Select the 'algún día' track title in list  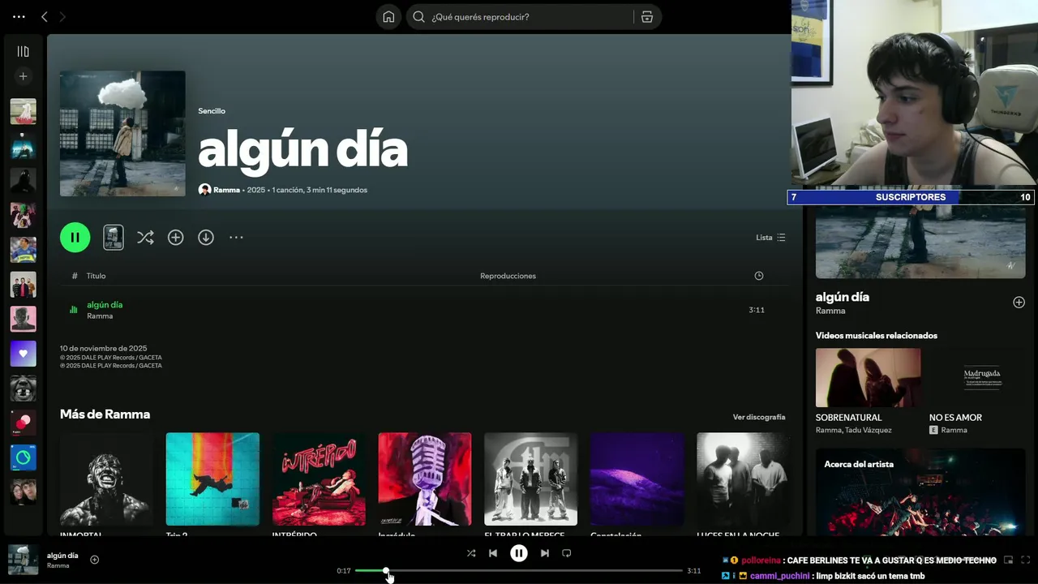coord(105,305)
